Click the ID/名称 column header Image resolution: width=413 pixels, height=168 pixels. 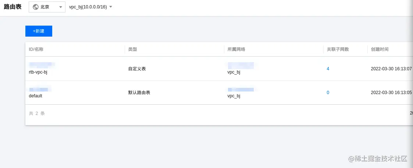(36, 49)
